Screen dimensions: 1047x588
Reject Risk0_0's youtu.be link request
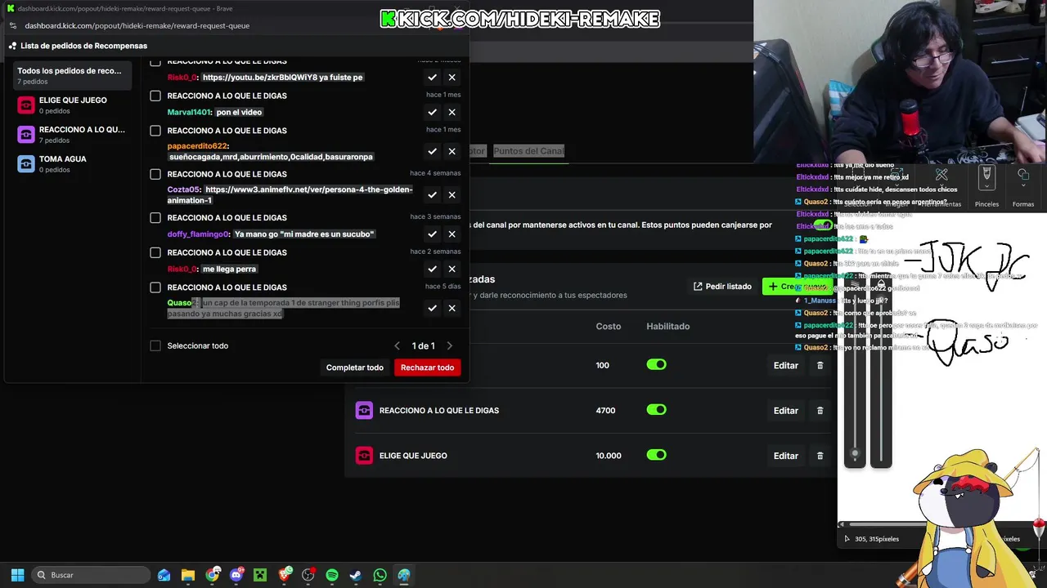[x=452, y=78]
